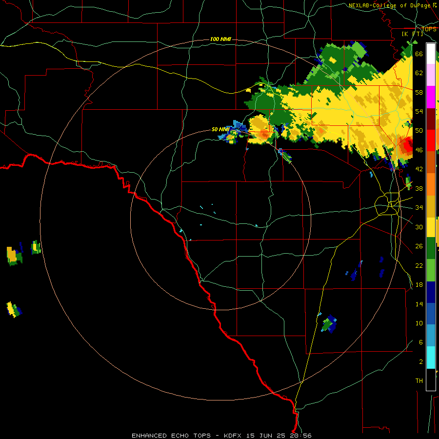Click the TOPS legend title

429,29
